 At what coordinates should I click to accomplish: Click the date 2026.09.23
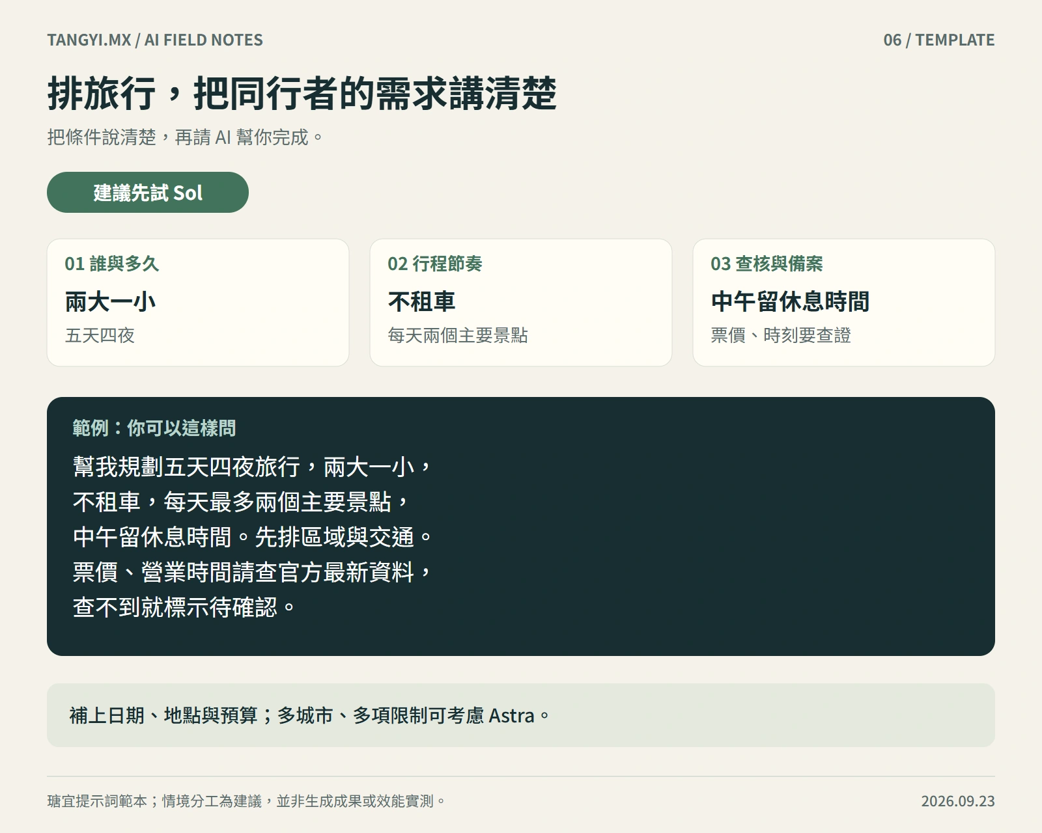coord(958,801)
